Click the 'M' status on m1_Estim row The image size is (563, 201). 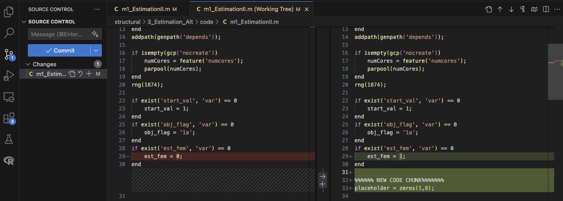click(x=98, y=74)
